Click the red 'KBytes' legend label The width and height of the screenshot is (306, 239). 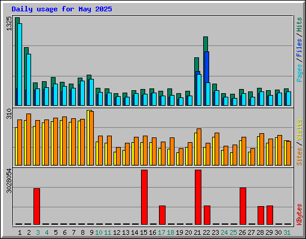(x=299, y=215)
